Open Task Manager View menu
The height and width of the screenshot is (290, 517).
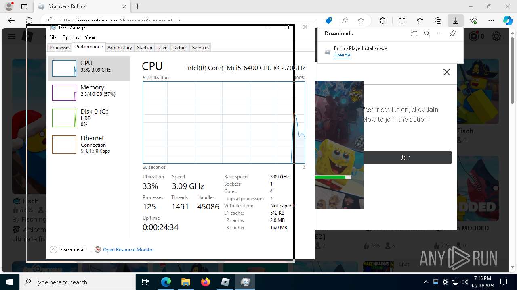pyautogui.click(x=90, y=37)
